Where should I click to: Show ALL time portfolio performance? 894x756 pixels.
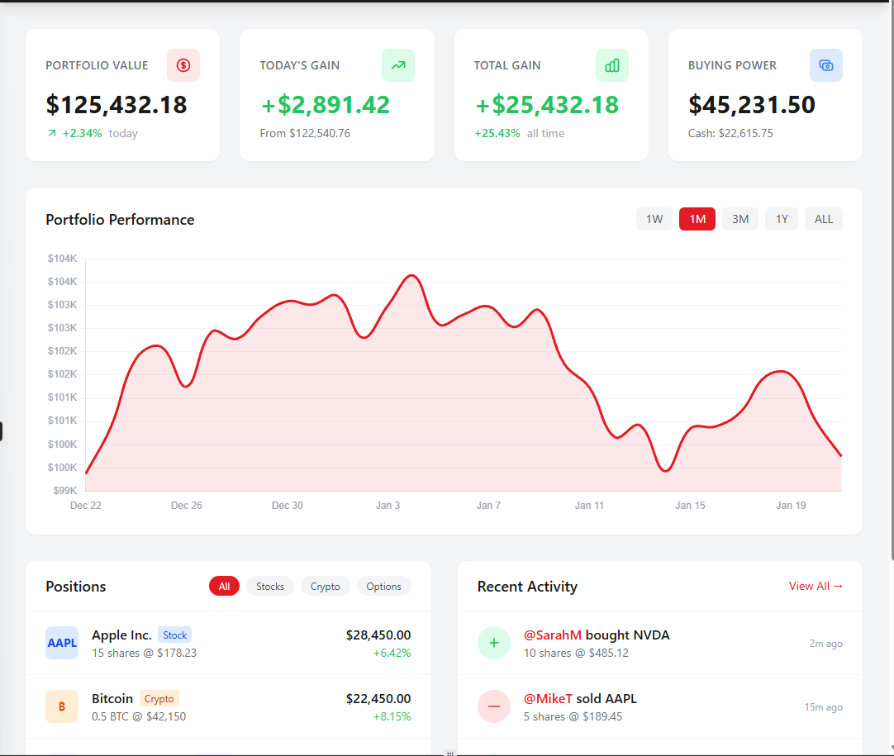coord(824,219)
